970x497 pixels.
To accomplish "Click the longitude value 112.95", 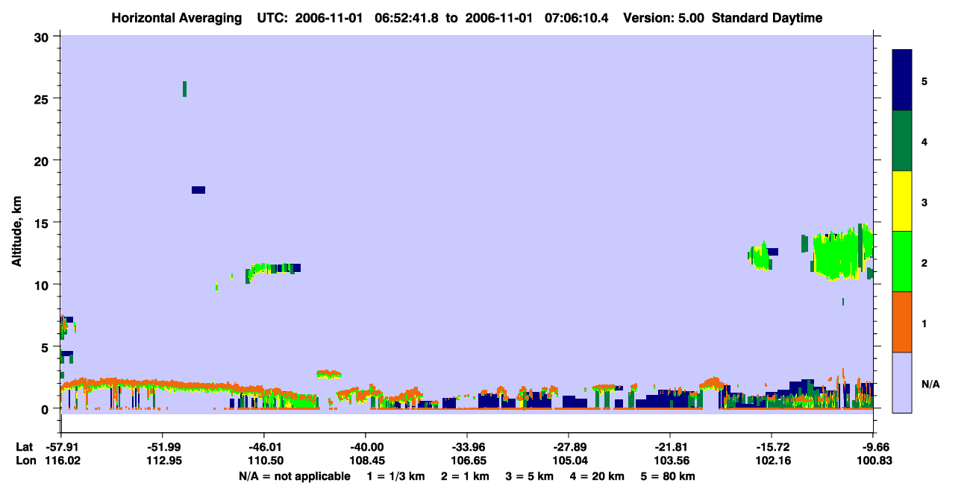I will pyautogui.click(x=163, y=460).
